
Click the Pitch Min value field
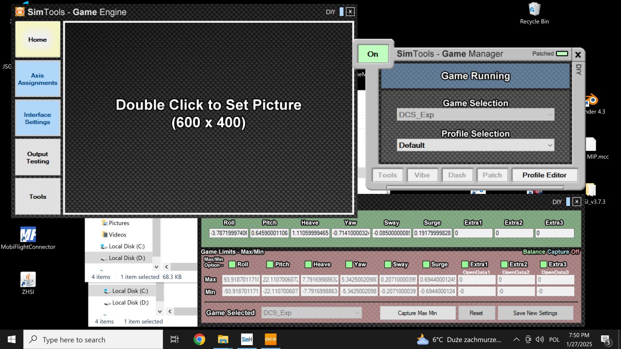tap(280, 291)
